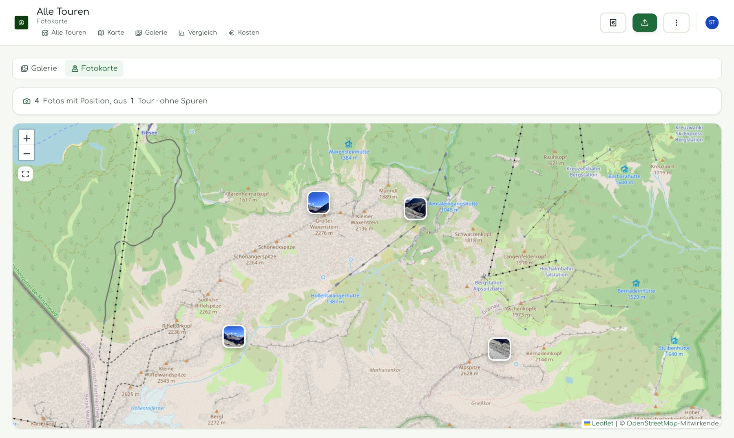This screenshot has height=438, width=734.
Task: Open the ST user avatar menu
Action: pos(712,22)
